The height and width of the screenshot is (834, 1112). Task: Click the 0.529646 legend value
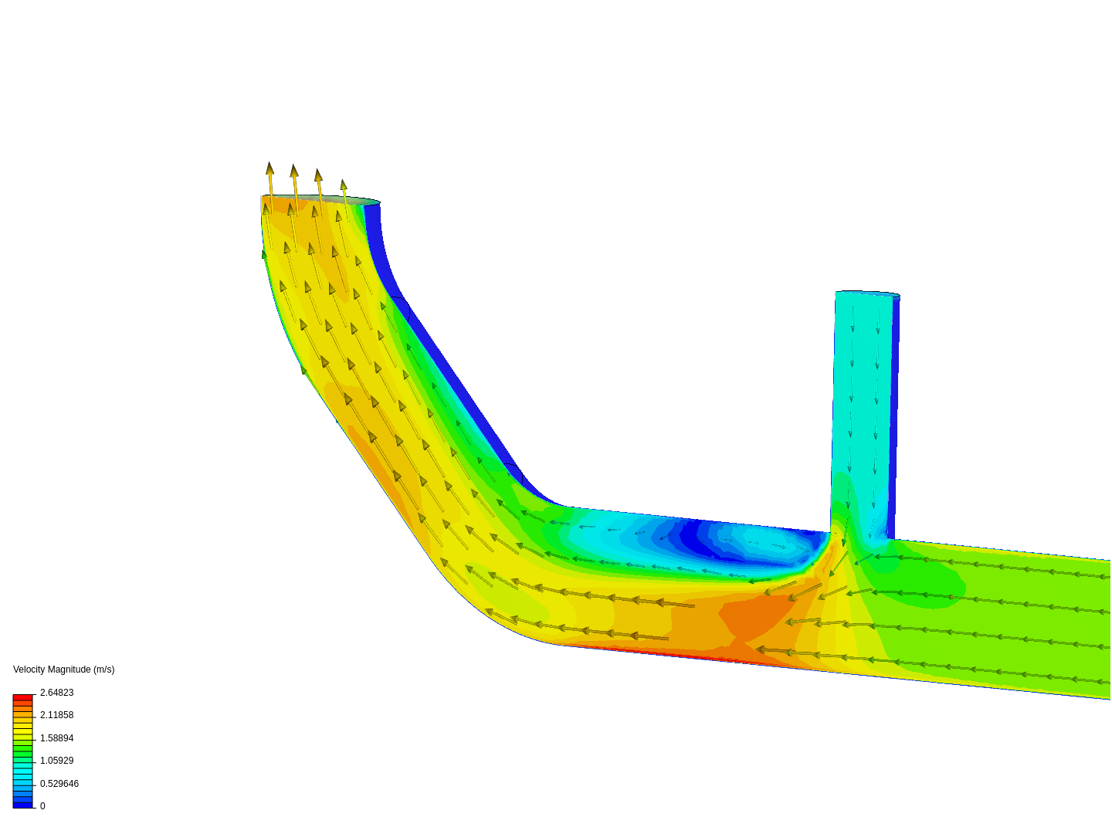pyautogui.click(x=59, y=784)
